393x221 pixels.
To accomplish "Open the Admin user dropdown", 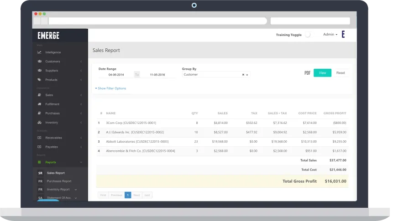I will point(330,35).
